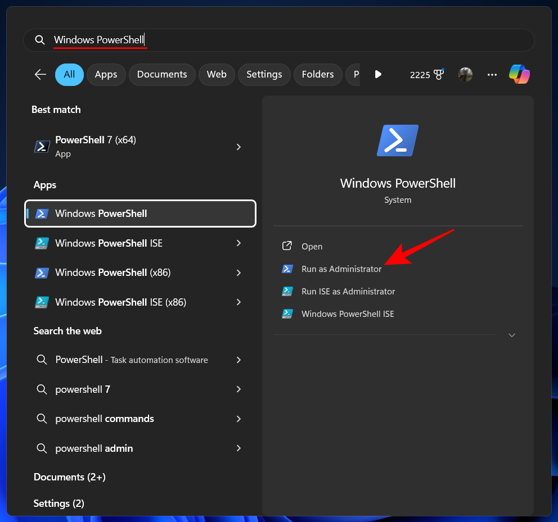The width and height of the screenshot is (558, 522).
Task: Select the Apps filter
Action: coord(106,74)
